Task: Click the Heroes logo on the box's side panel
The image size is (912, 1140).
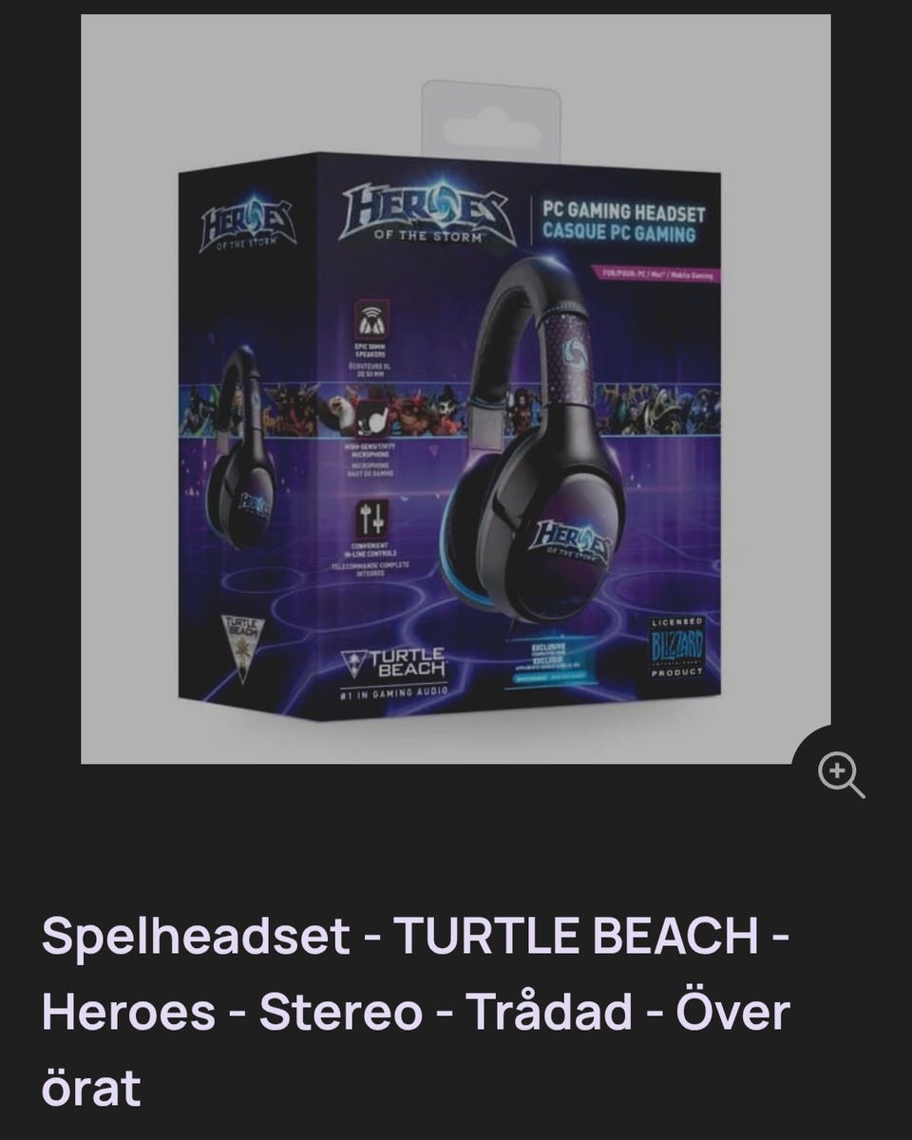Action: pyautogui.click(x=248, y=226)
